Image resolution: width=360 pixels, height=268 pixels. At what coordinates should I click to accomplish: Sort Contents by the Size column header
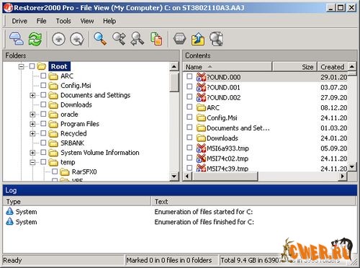(x=295, y=67)
